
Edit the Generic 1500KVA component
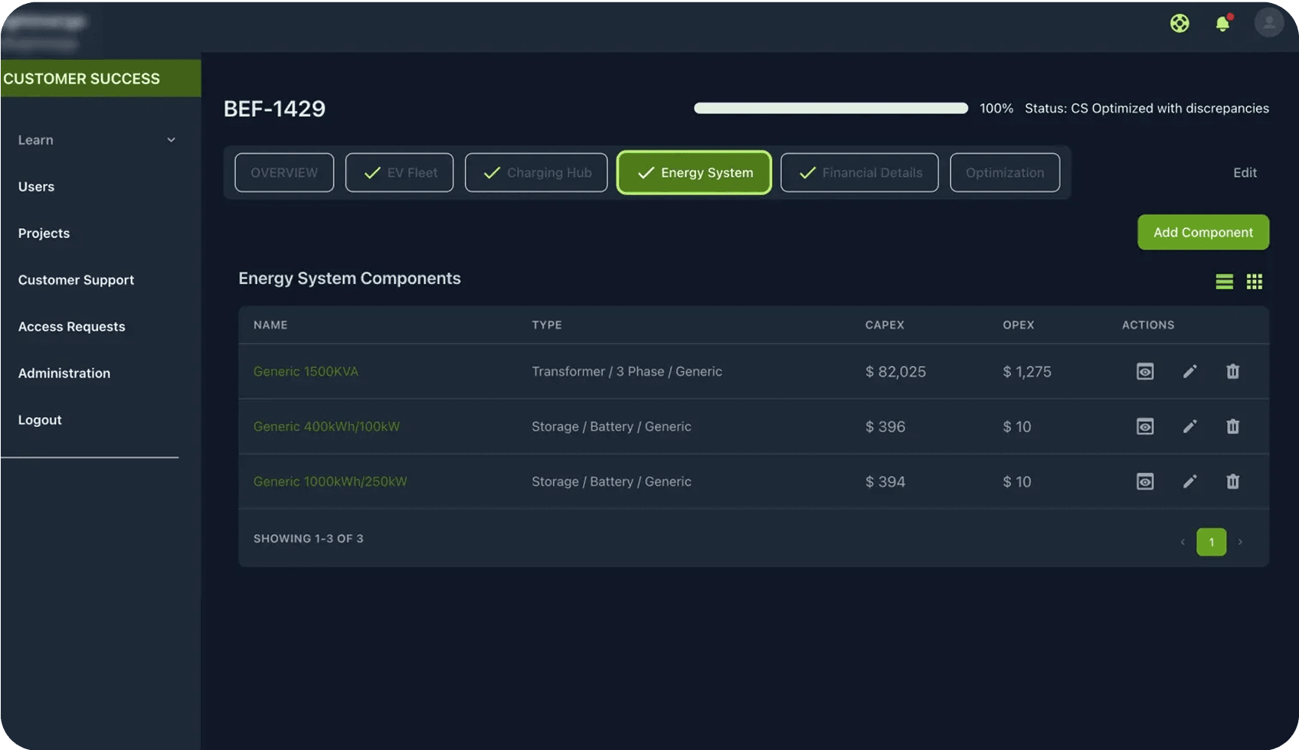click(x=1189, y=371)
